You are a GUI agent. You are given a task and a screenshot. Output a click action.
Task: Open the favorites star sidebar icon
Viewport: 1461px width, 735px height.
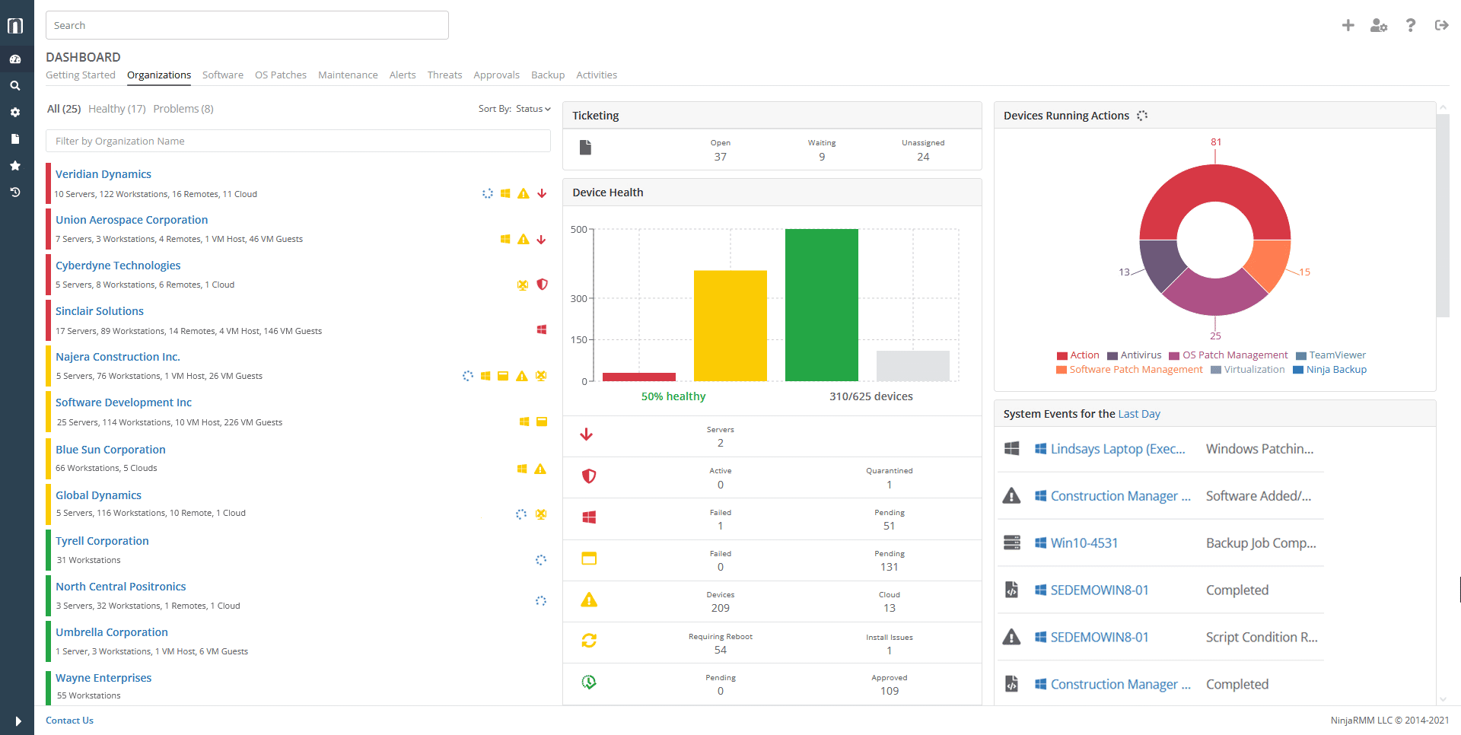[15, 166]
